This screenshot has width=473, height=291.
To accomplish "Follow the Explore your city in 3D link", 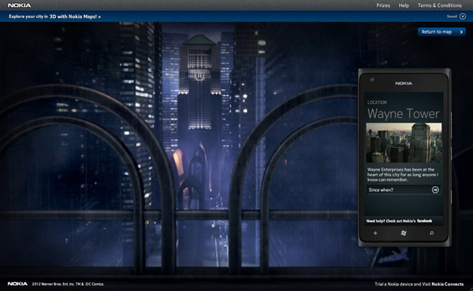I will [x=55, y=17].
